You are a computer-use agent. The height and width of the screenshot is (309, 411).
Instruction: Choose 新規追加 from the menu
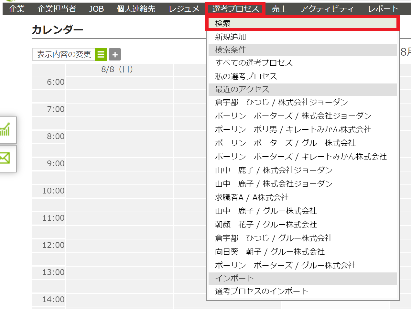[231, 37]
